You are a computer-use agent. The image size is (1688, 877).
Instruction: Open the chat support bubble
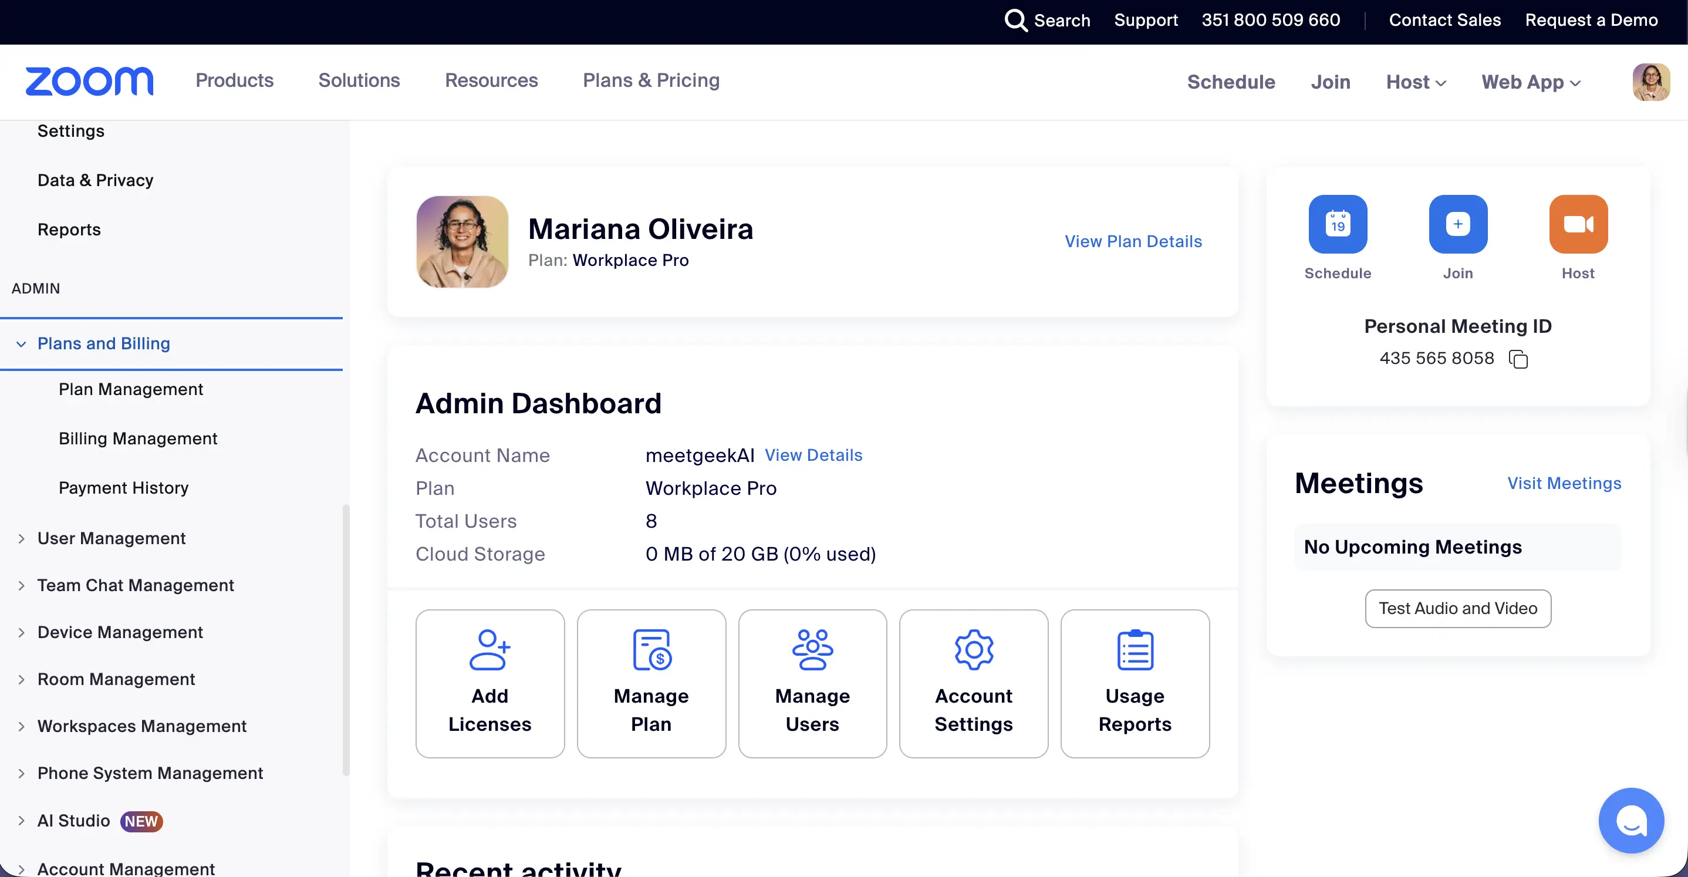1630,820
